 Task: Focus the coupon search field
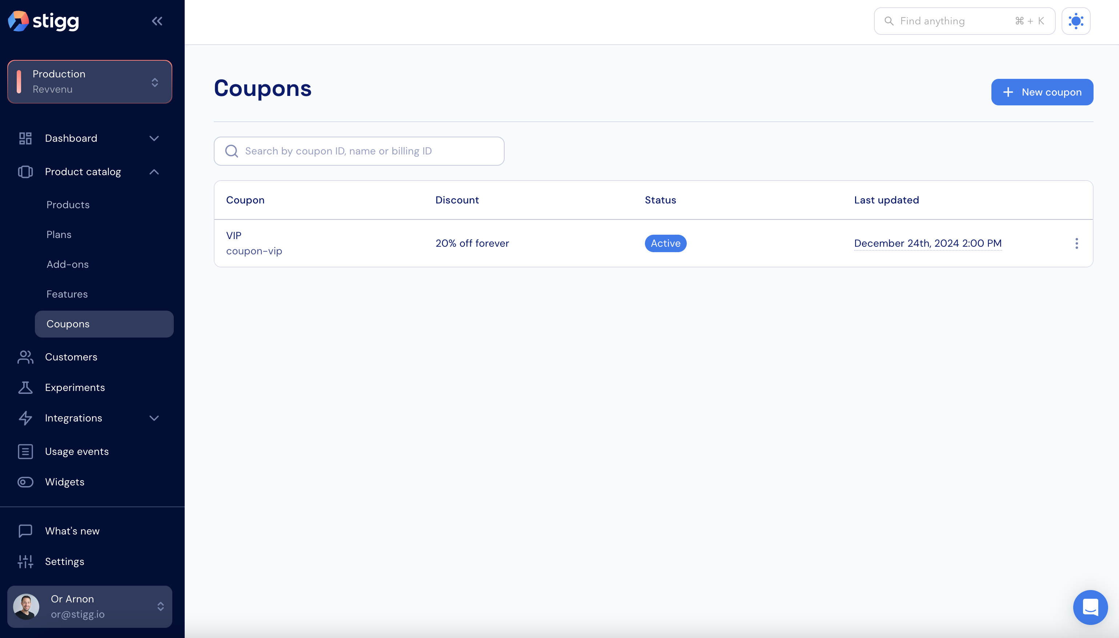(x=359, y=151)
